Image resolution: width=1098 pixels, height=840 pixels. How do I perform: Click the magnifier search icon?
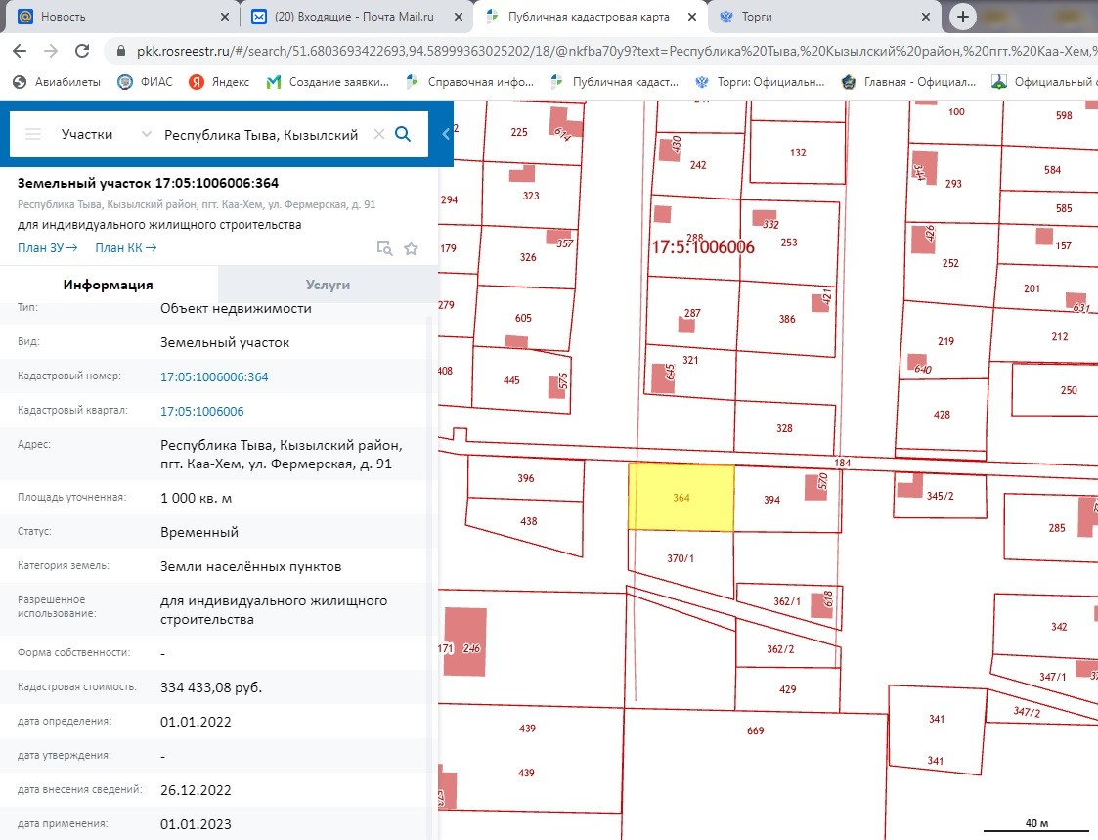[402, 135]
